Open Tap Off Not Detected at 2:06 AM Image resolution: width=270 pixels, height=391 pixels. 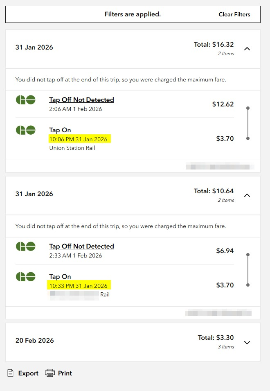[81, 100]
